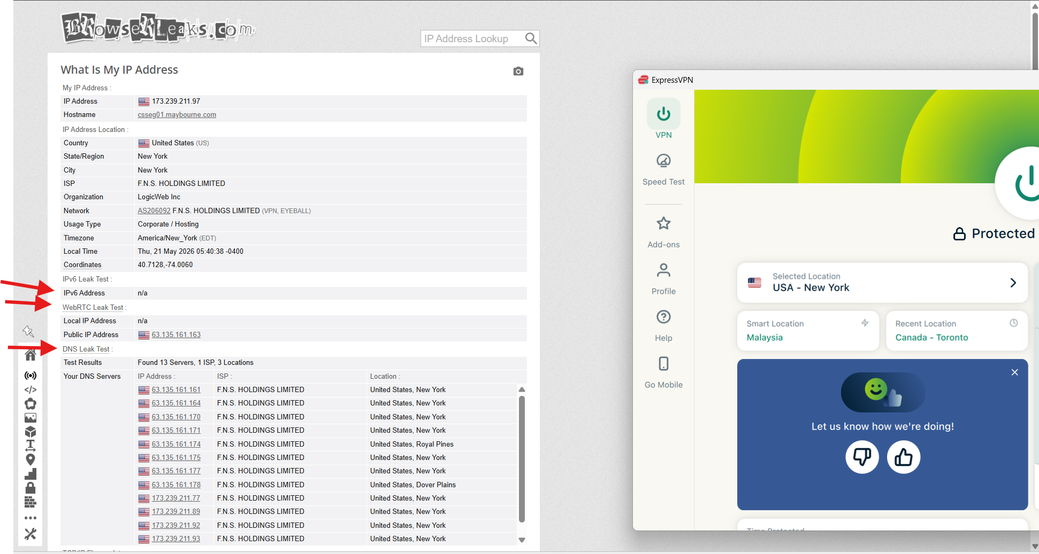Open DNS server 173.239.211.77 link
The image size is (1039, 554).
coord(176,498)
